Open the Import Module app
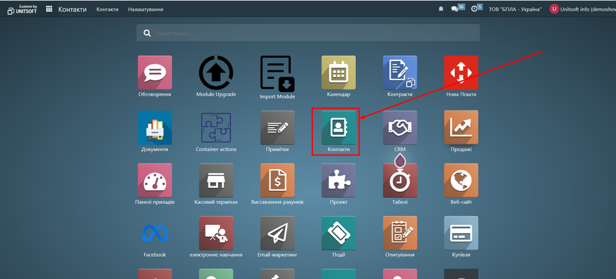The height and width of the screenshot is (279, 616). pos(278,73)
